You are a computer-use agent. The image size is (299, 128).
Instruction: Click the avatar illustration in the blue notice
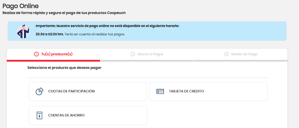(23, 31)
